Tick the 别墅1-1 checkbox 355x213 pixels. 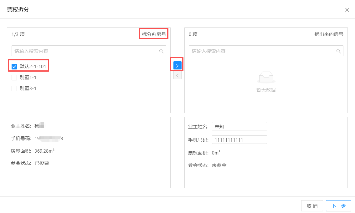14,78
